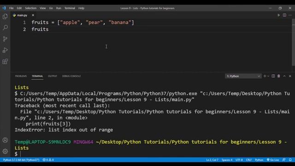Open the File menu
This screenshot has width=295, height=166.
click(x=11, y=8)
